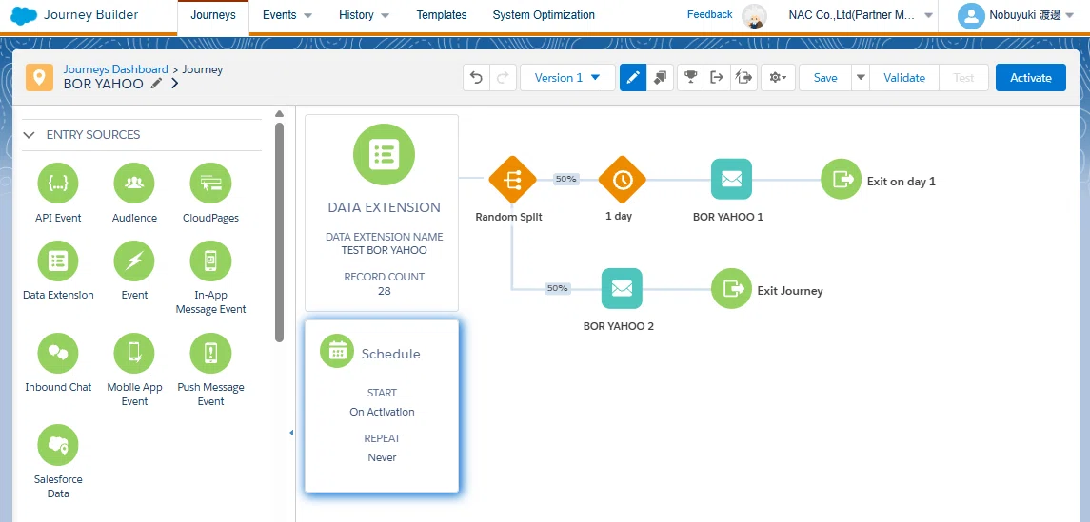
Task: Click the On Activation start value
Action: (382, 412)
